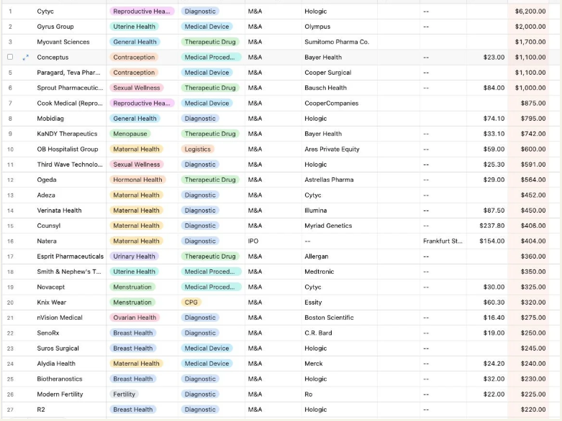Viewport: 562px width, 421px height.
Task: Select acquirer Illumina cell
Action: point(316,210)
